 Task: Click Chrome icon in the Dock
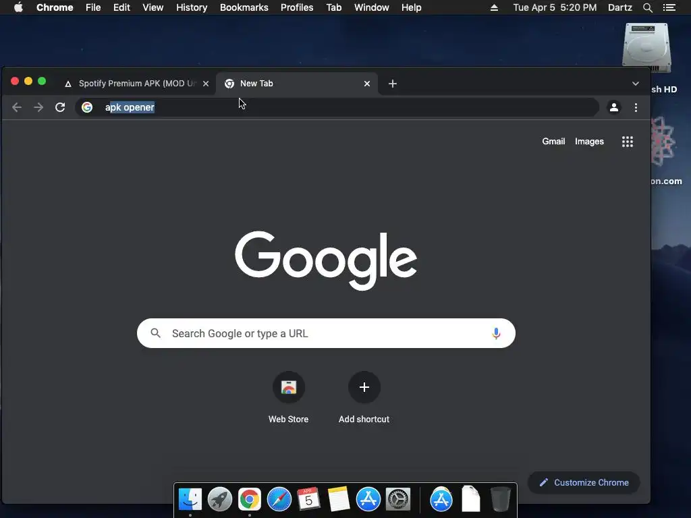tap(250, 500)
